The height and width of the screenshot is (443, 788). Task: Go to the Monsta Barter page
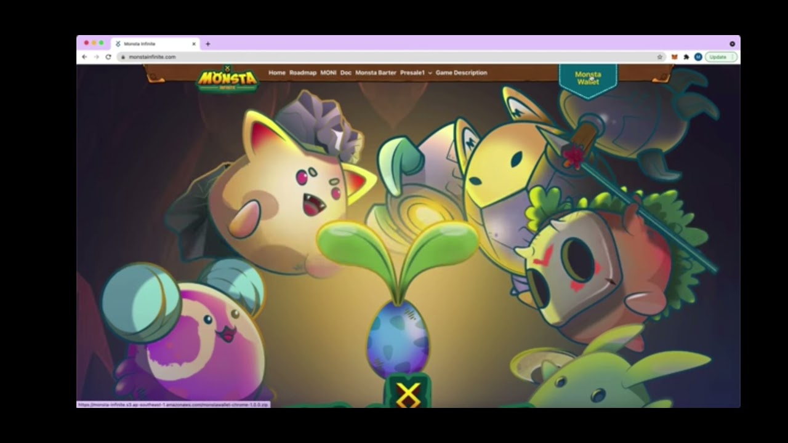[x=376, y=73]
